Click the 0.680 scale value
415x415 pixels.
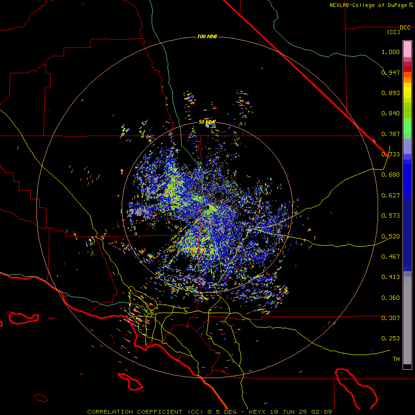pyautogui.click(x=391, y=174)
